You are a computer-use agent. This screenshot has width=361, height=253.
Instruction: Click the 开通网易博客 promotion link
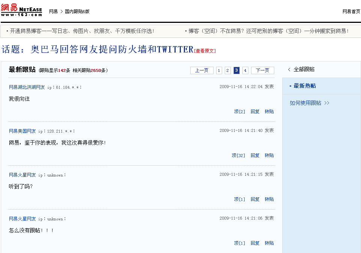pyautogui.click(x=82, y=31)
